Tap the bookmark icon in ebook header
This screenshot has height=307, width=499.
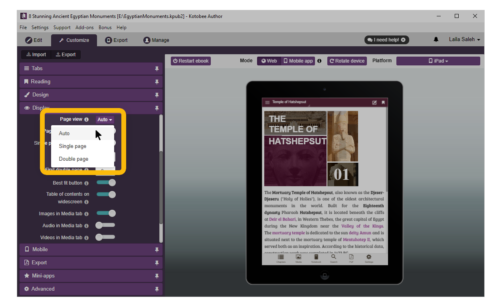383,102
